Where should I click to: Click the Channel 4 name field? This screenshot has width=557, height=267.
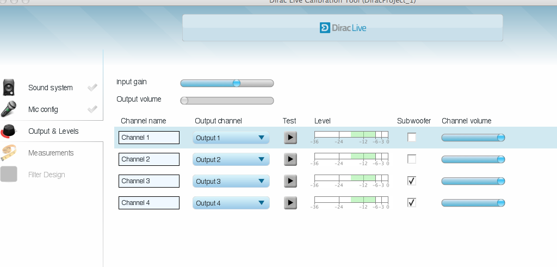coord(149,203)
